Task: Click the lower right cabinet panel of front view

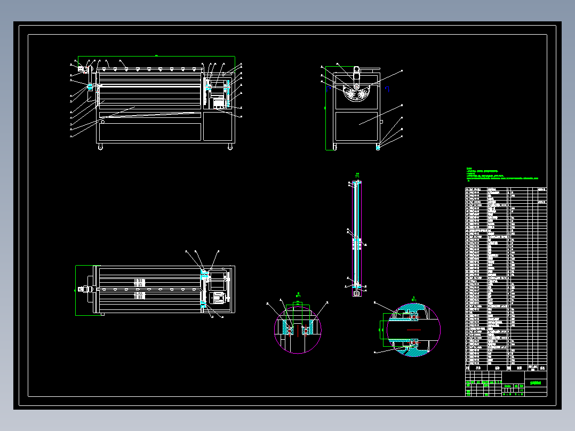Action: tap(218, 126)
